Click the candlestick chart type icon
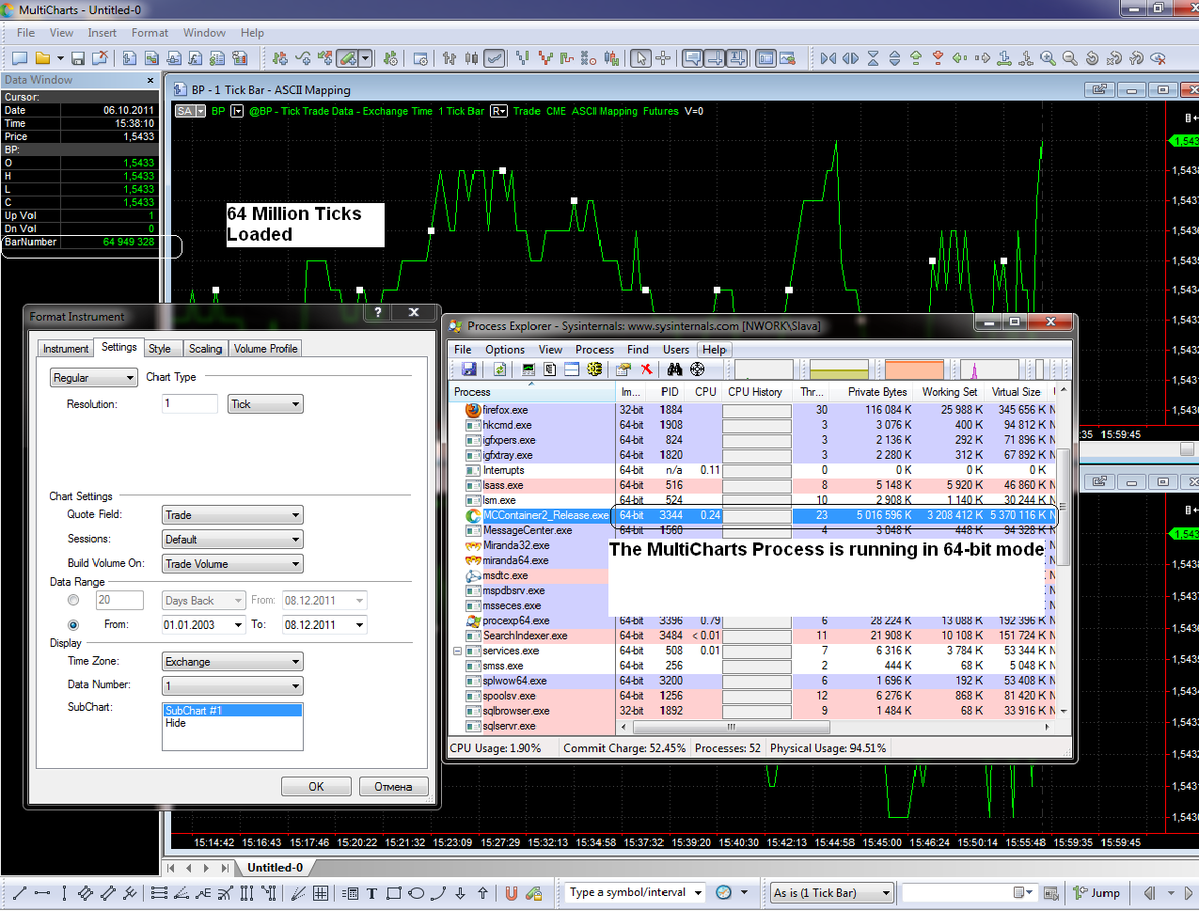This screenshot has height=911, width=1199. click(x=471, y=58)
